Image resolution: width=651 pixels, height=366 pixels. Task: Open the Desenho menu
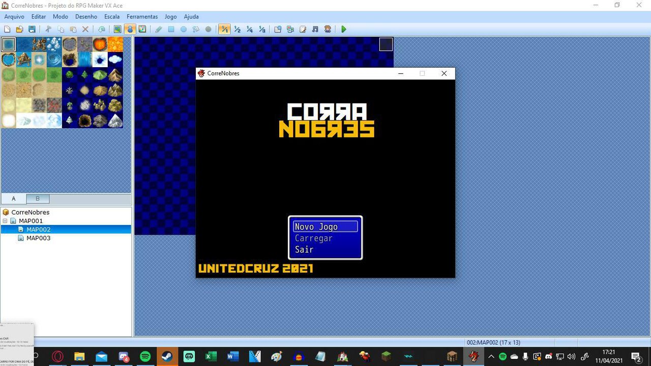[x=86, y=17]
